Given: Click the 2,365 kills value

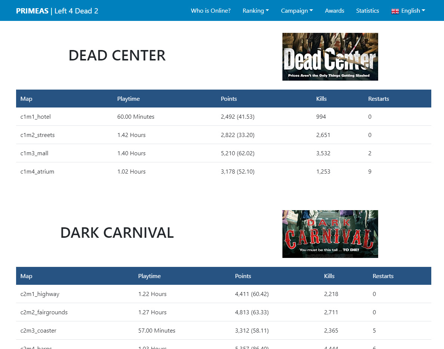Looking at the screenshot, I should pos(331,330).
